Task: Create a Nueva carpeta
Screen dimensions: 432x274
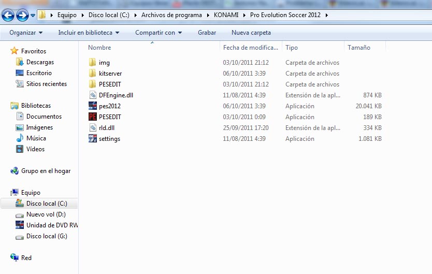Action: [x=251, y=33]
